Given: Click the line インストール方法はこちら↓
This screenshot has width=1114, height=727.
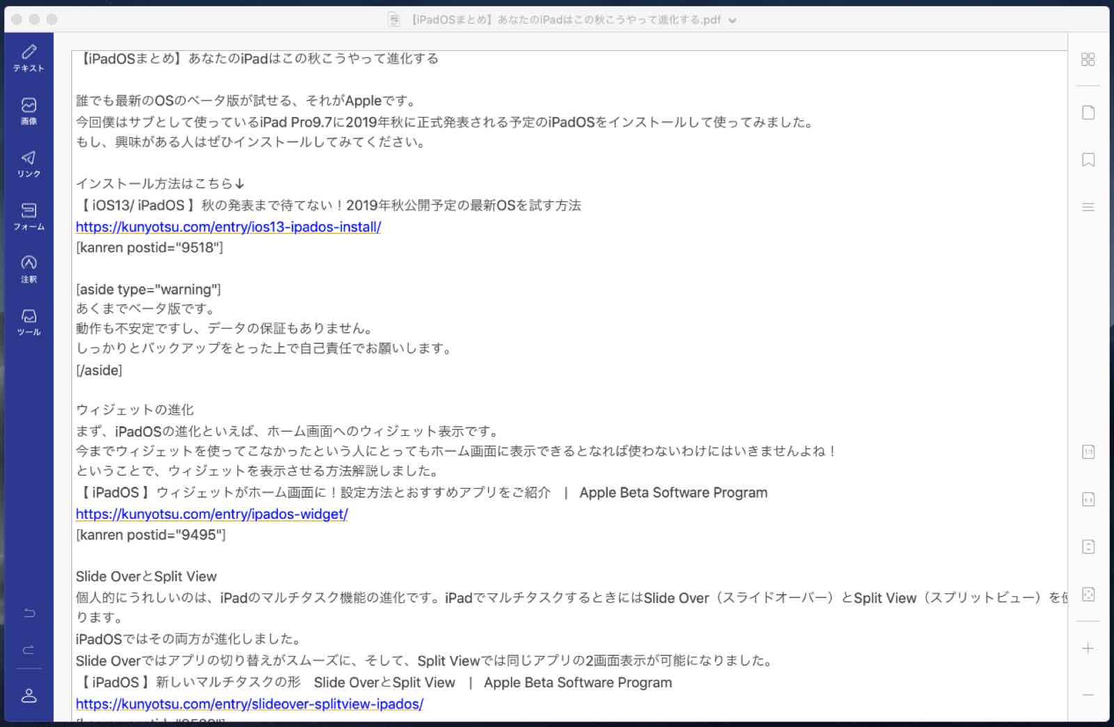Looking at the screenshot, I should (161, 184).
